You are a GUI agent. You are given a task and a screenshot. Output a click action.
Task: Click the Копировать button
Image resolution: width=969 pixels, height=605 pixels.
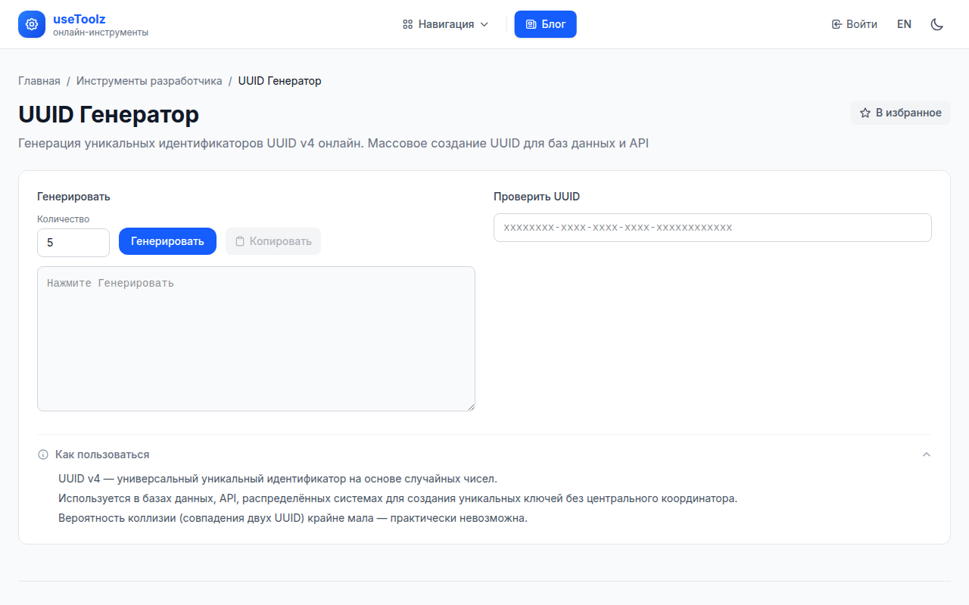pos(273,241)
